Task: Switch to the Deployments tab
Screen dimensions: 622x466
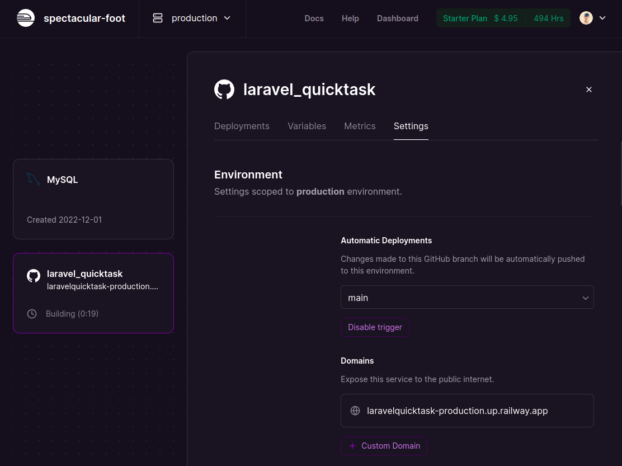Action: coord(242,126)
